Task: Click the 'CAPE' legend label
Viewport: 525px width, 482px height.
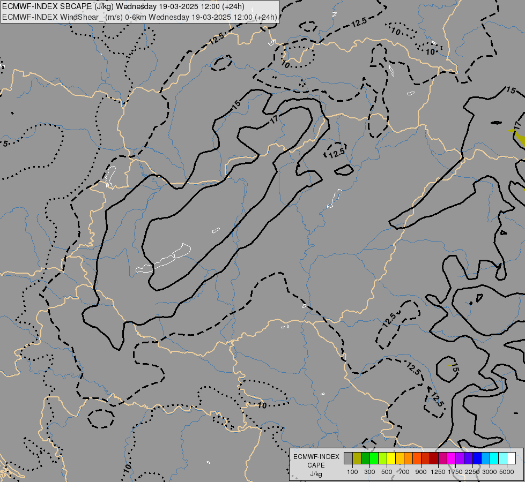Action: 316,465
